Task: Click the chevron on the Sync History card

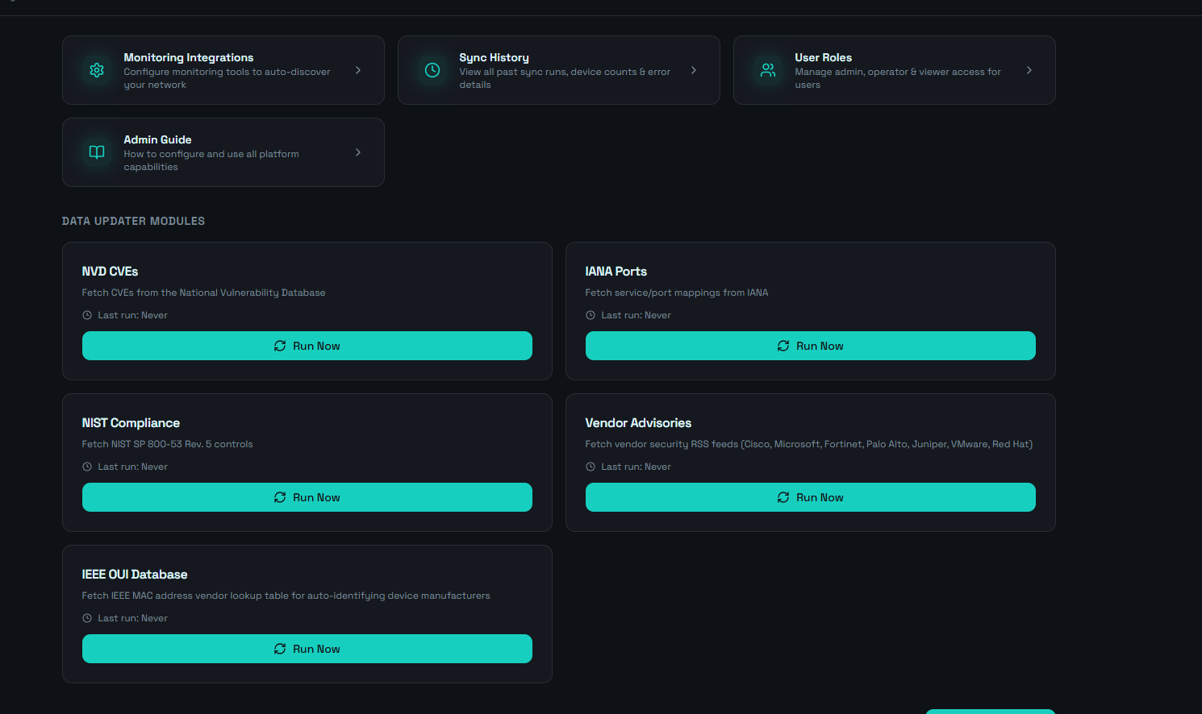Action: 693,70
